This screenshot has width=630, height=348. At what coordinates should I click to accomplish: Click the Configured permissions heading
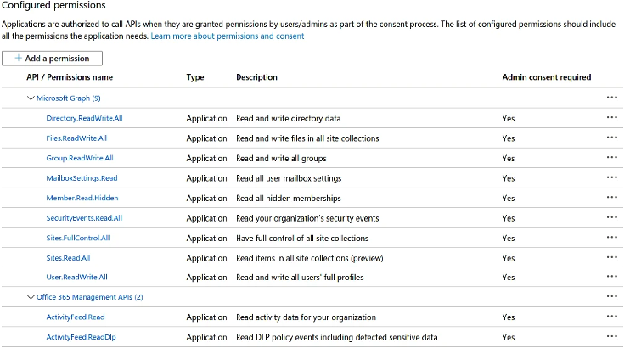tap(53, 5)
